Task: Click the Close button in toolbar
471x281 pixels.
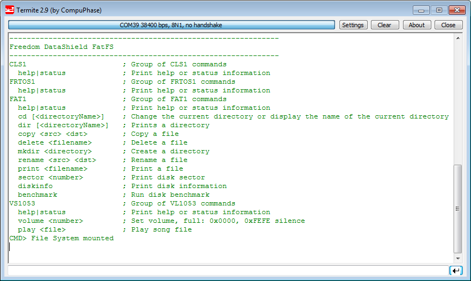Action: tap(448, 25)
